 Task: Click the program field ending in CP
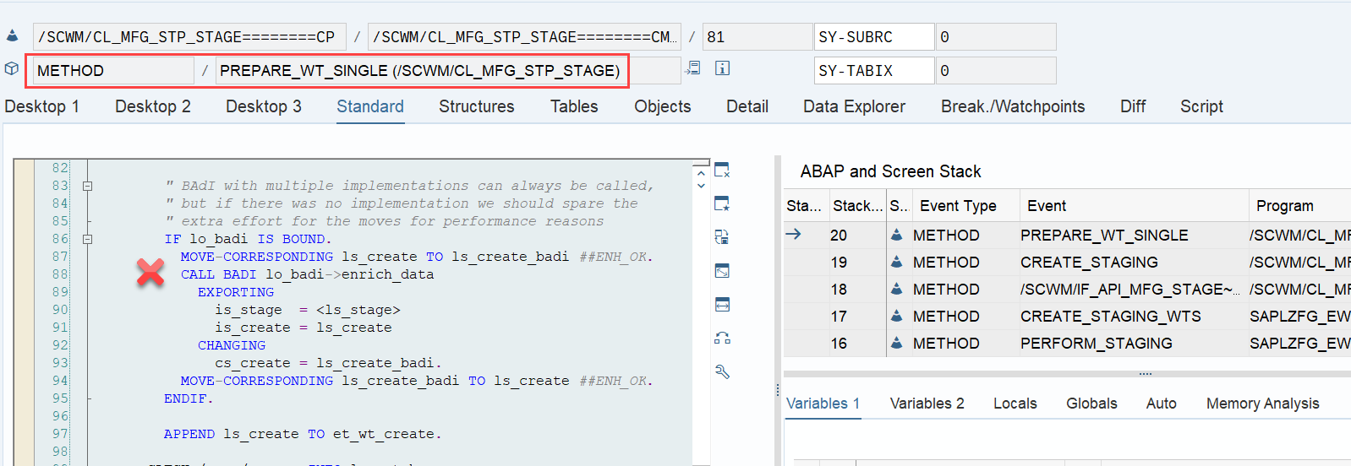[189, 37]
